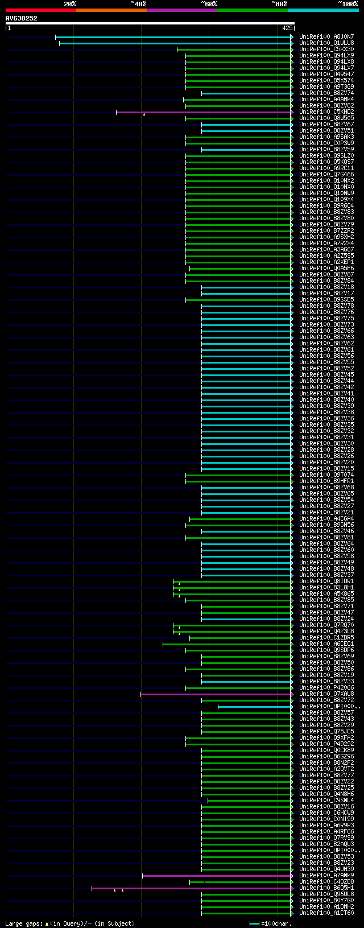Screen dimensions: 364x928
Task: Select the UniRef100_B8ZV15 label
Action: click(326, 469)
